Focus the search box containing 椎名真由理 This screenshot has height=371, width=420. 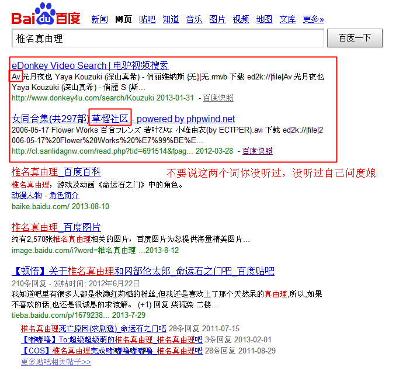(168, 39)
